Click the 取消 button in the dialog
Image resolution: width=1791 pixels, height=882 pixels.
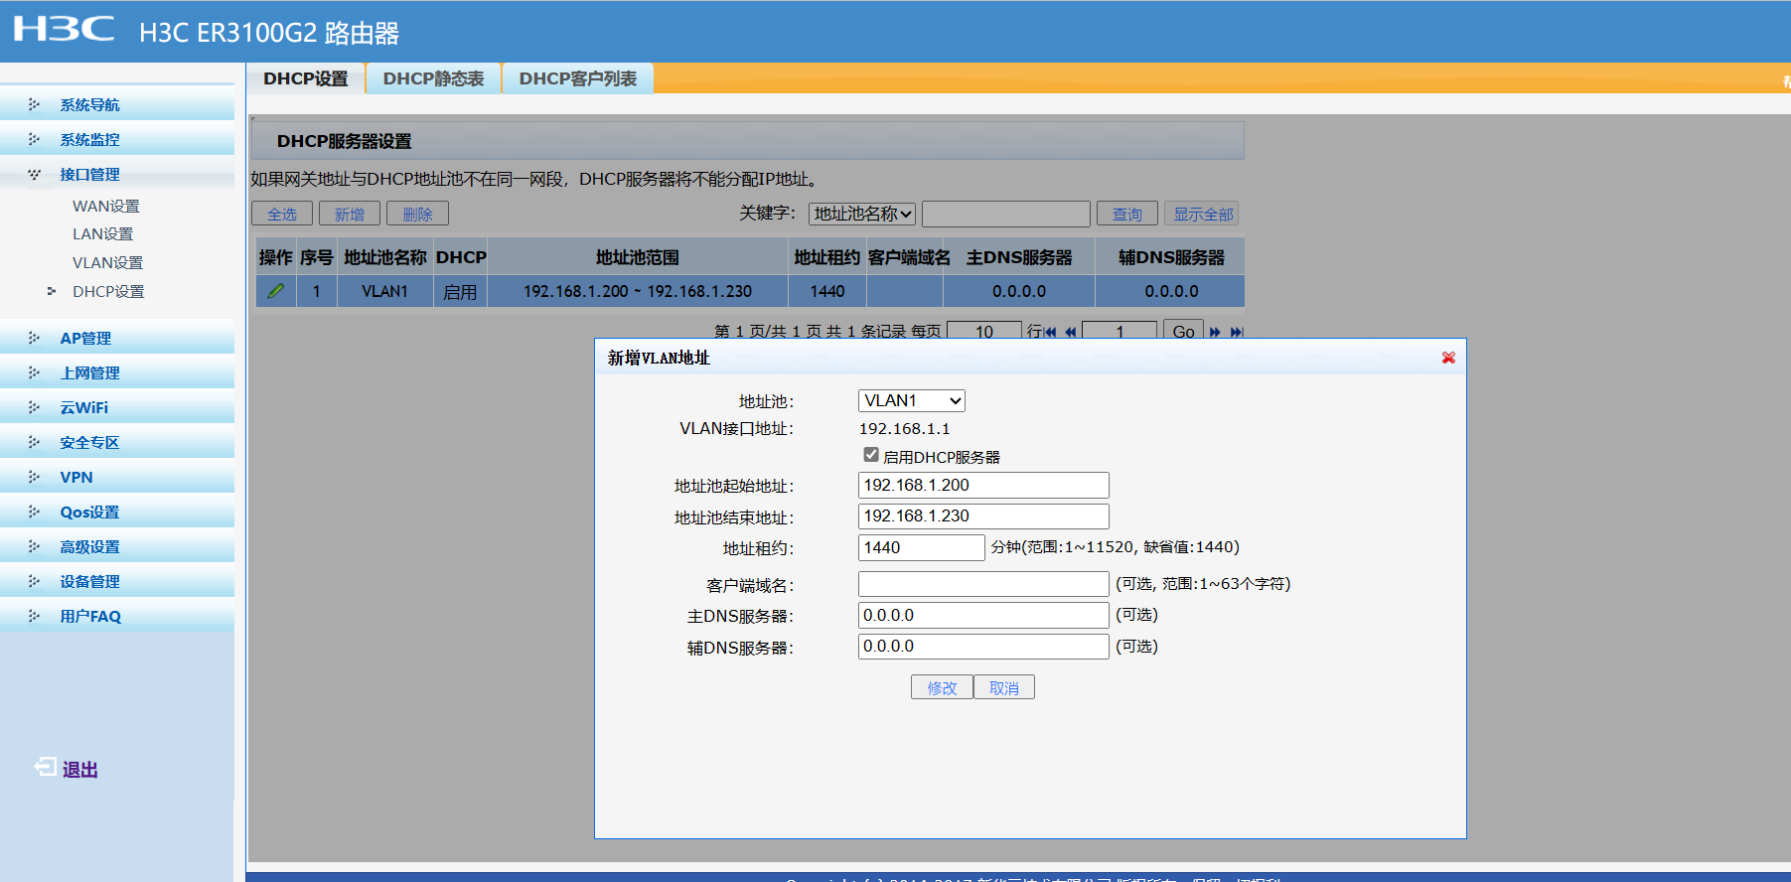pos(1004,687)
